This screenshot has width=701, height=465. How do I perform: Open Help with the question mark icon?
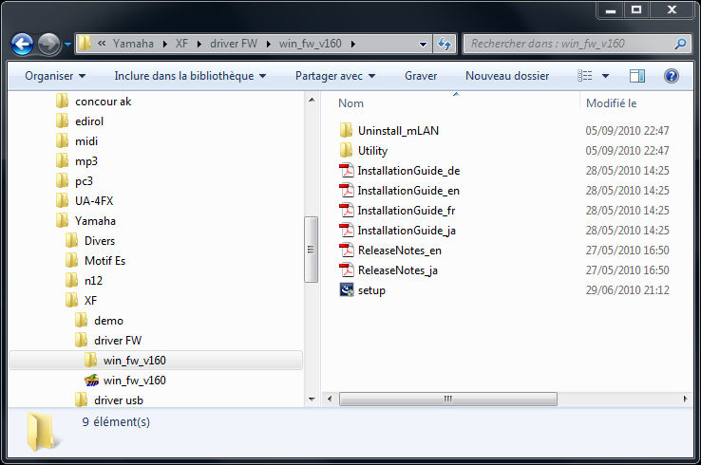coord(671,76)
